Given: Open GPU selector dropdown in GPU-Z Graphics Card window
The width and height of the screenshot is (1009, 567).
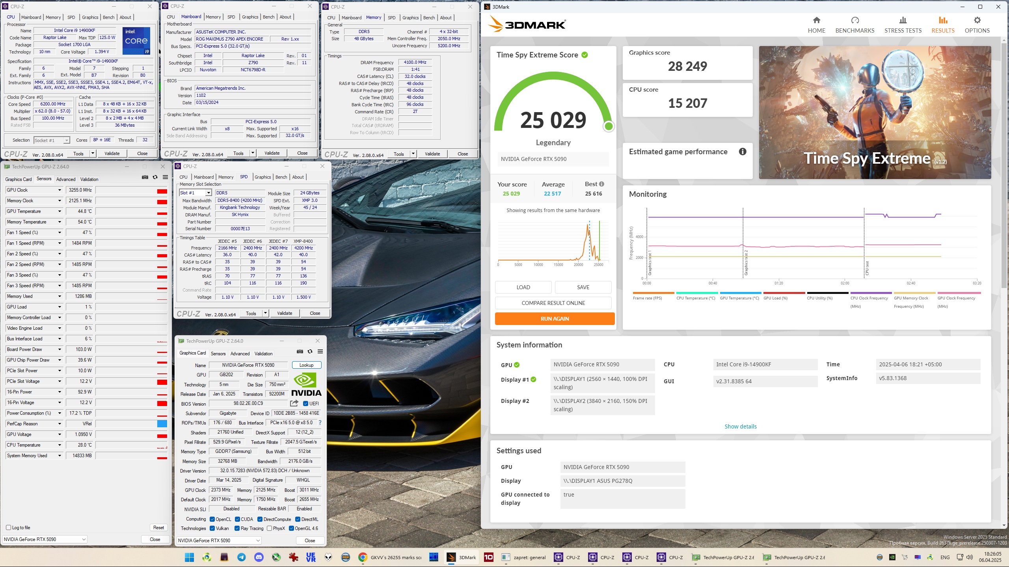Looking at the screenshot, I should (x=219, y=540).
